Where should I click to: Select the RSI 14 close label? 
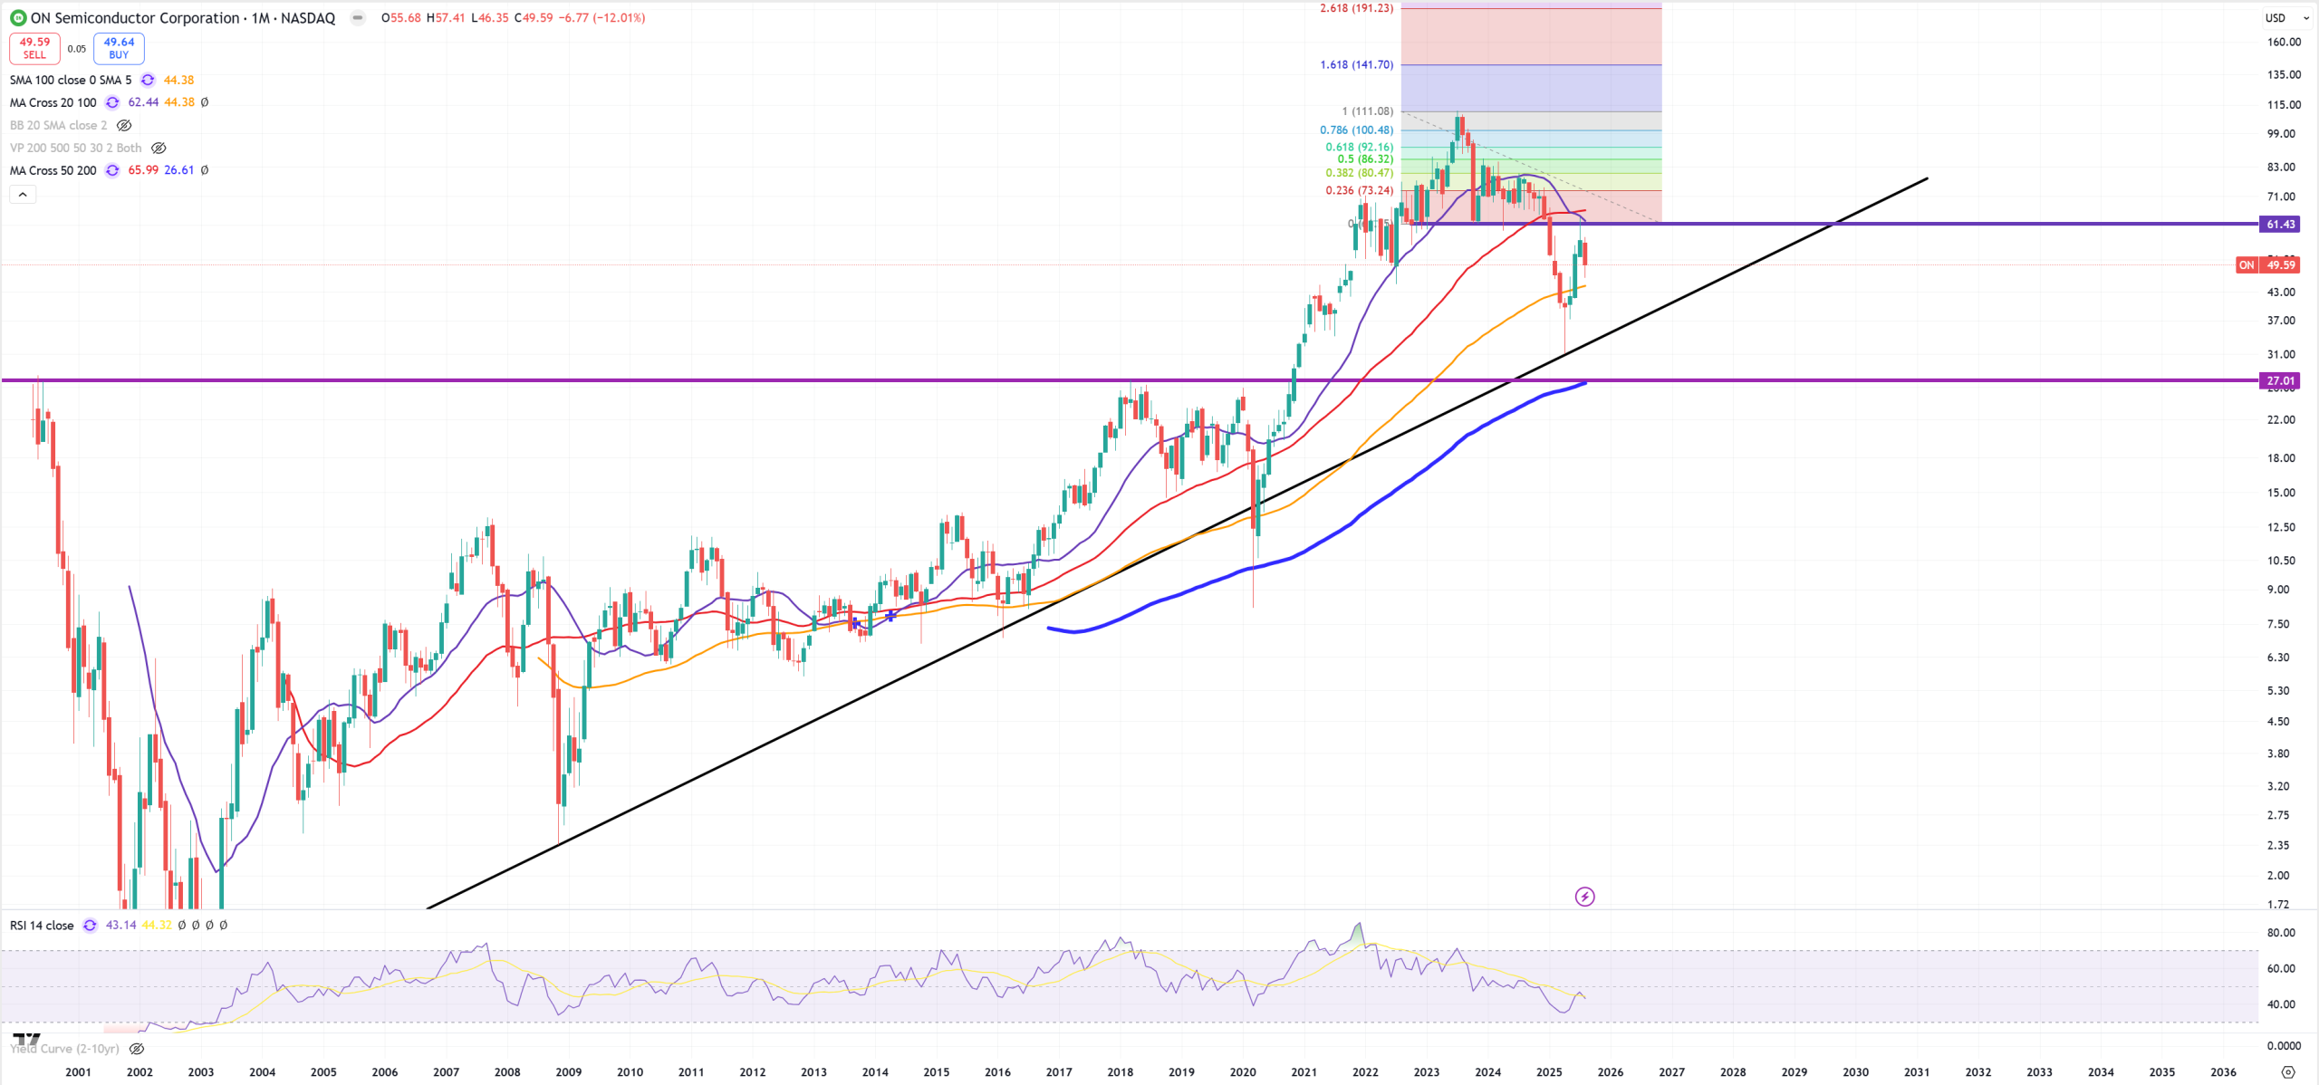pyautogui.click(x=42, y=925)
